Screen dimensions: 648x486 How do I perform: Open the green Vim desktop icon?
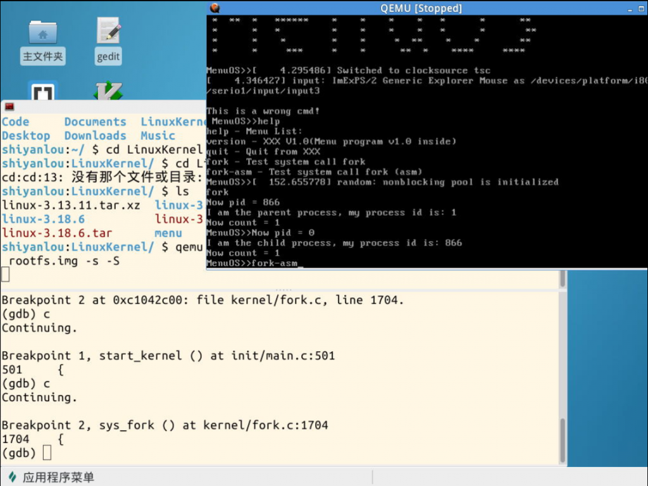click(108, 92)
